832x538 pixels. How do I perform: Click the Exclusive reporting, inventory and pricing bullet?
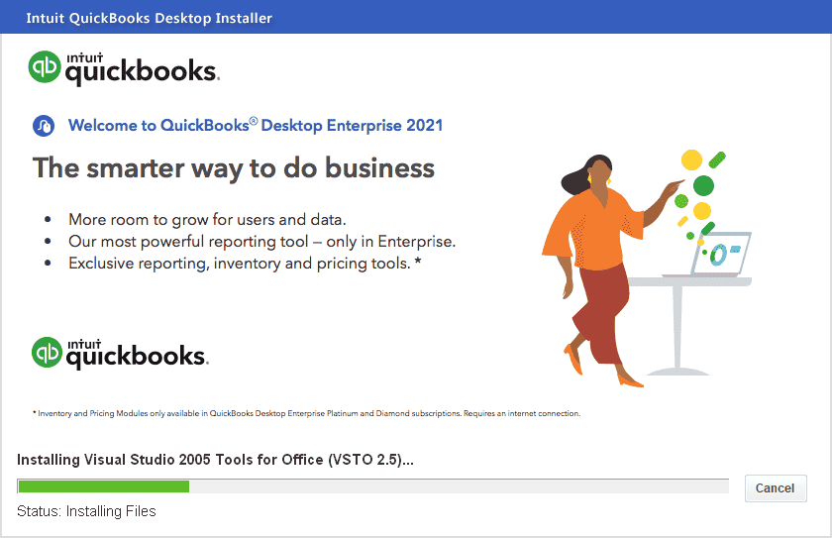pos(245,264)
